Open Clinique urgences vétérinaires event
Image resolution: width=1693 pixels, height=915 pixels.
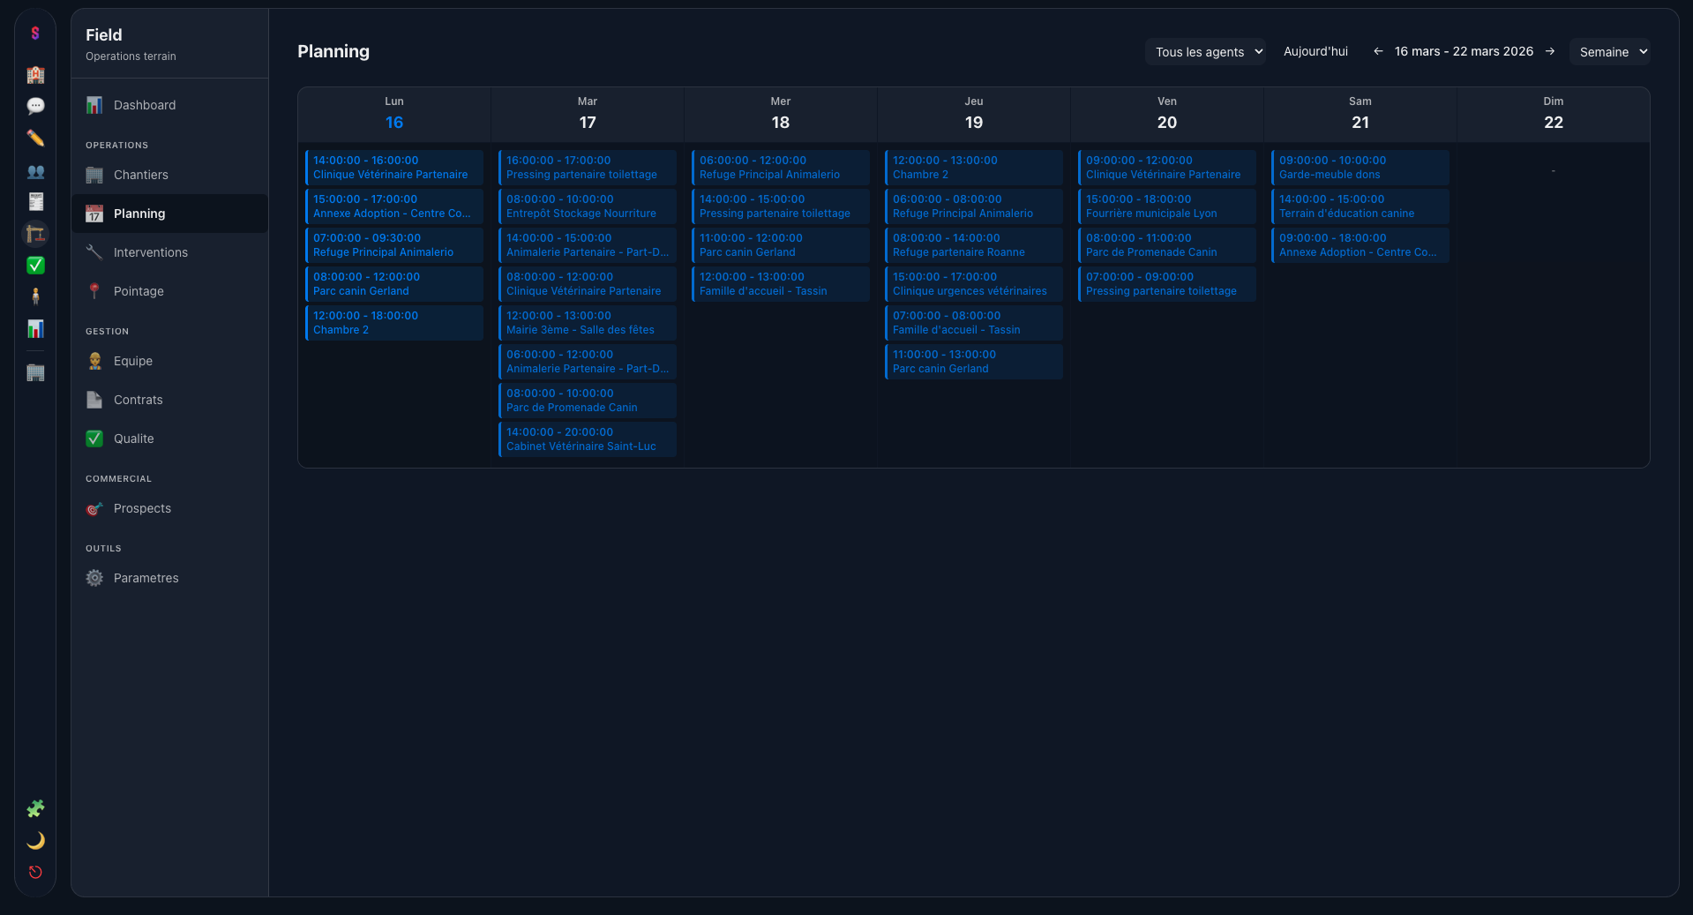click(974, 284)
